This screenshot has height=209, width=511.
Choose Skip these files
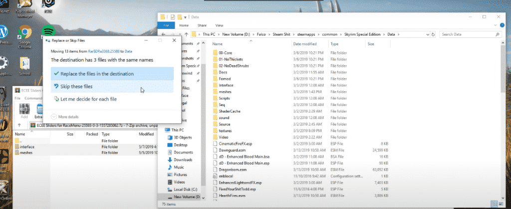[112, 87]
